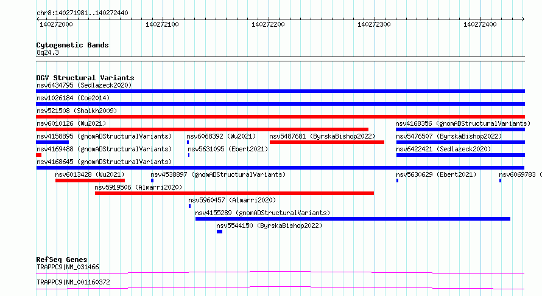Image resolution: width=542 pixels, height=296 pixels.
Task: Click ruler position 140272400
Action: pyautogui.click(x=480, y=24)
